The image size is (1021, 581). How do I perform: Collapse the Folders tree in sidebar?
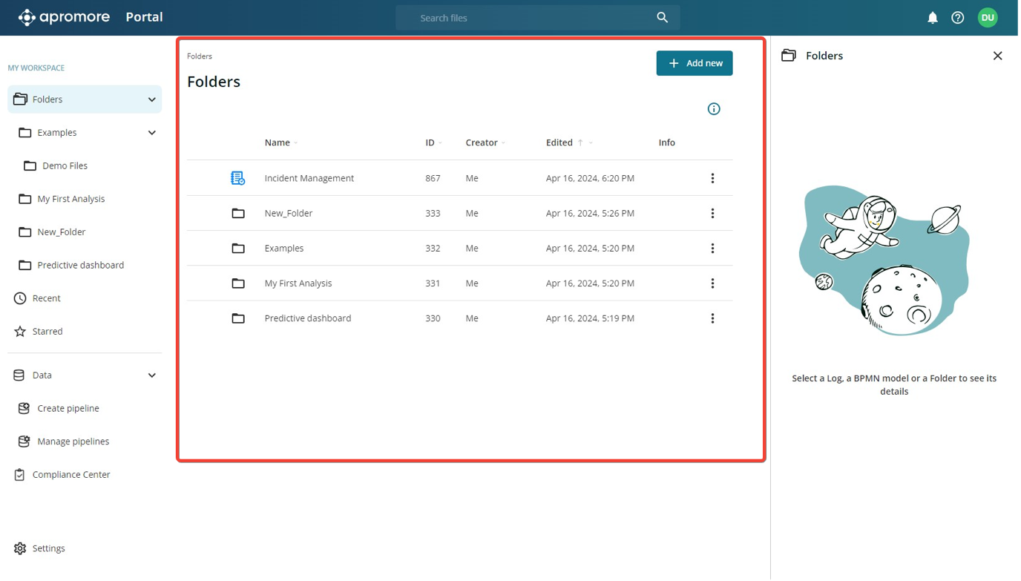[x=151, y=99]
